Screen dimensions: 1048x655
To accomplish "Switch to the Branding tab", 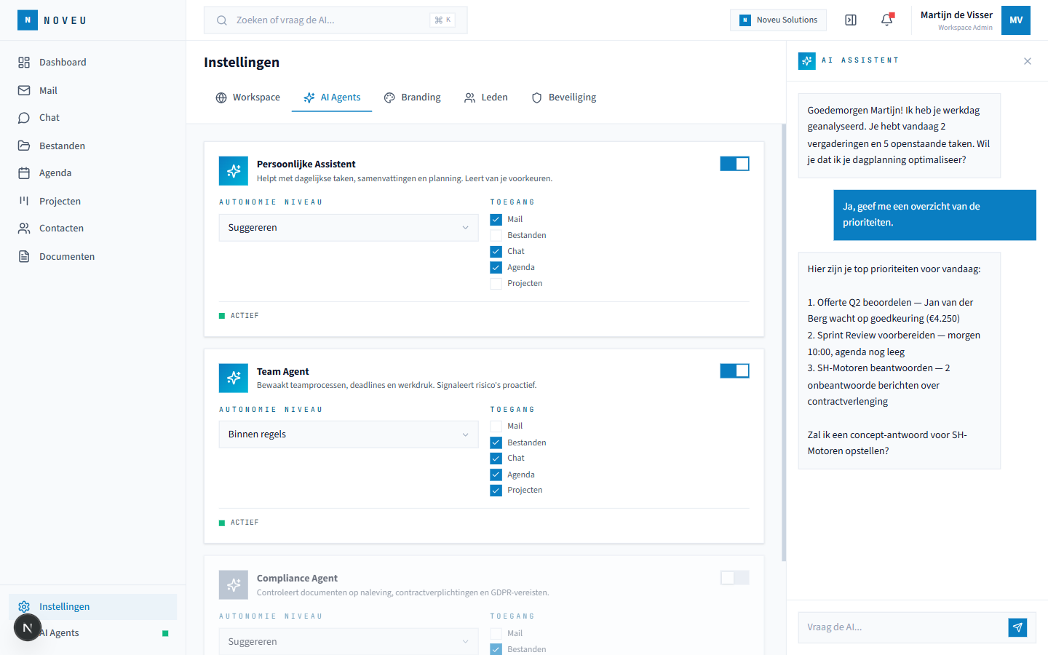I will coord(413,98).
